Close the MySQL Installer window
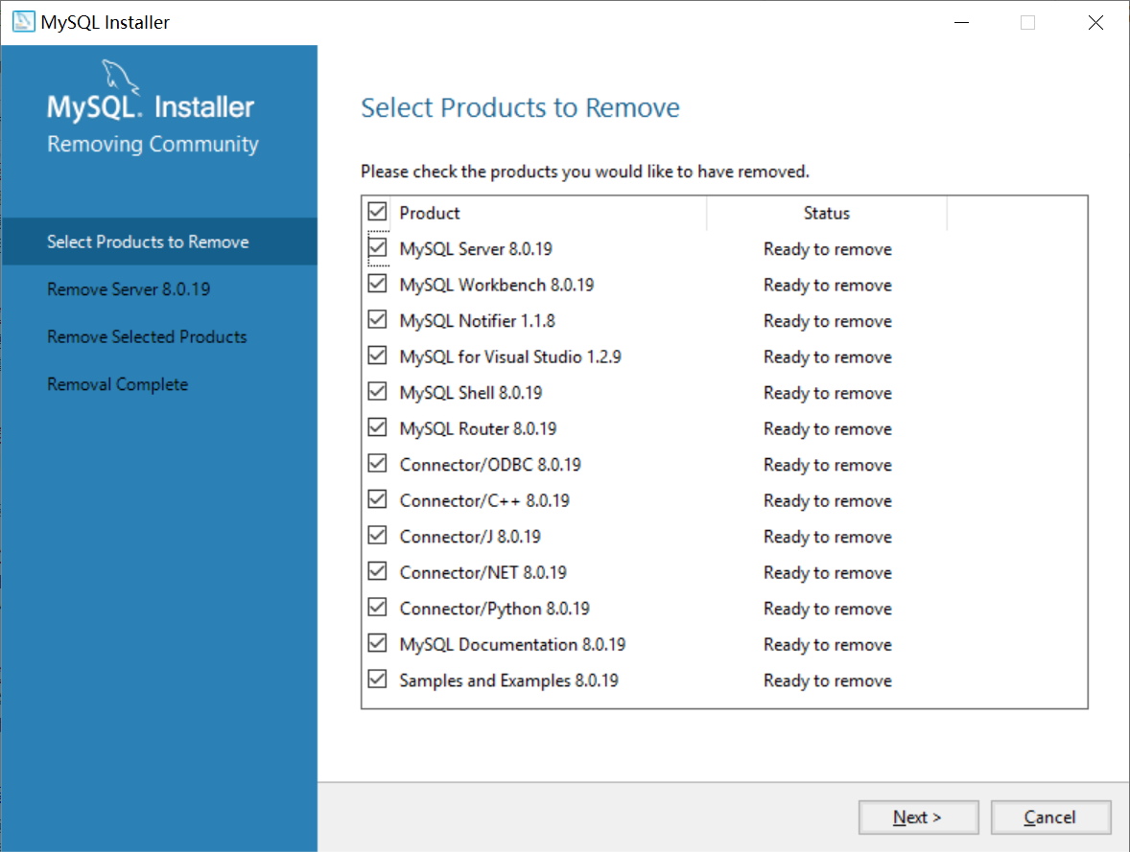Viewport: 1130px width, 852px height. click(x=1095, y=22)
